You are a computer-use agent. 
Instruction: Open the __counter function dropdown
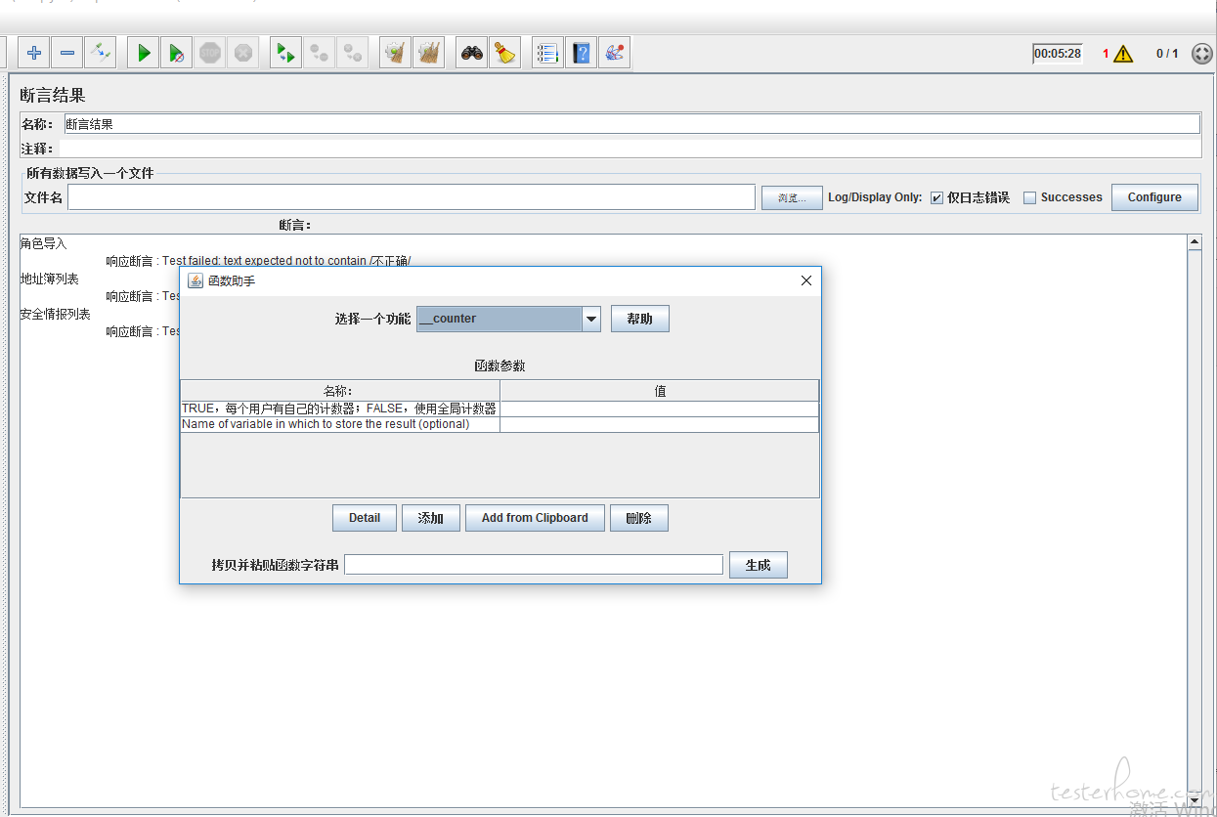coord(590,319)
